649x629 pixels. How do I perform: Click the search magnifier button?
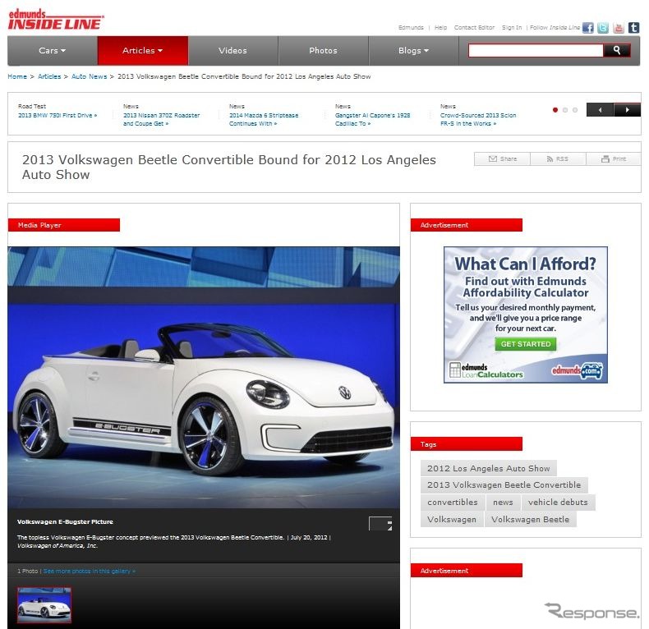click(617, 50)
